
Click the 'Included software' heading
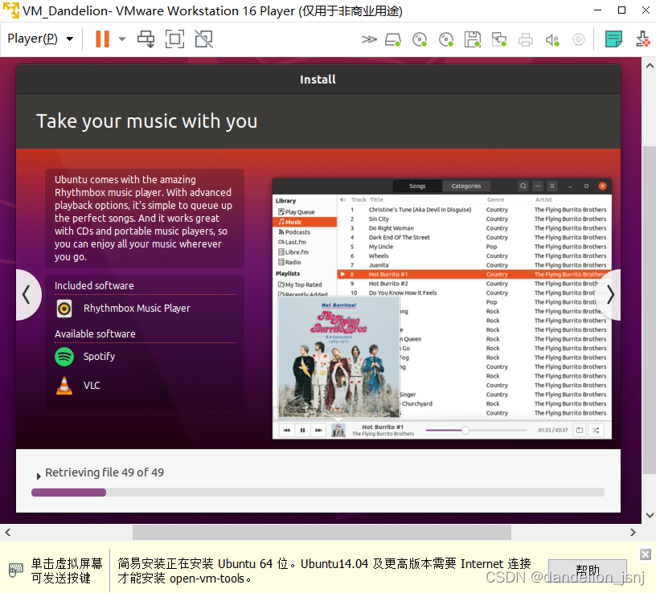pyautogui.click(x=94, y=285)
